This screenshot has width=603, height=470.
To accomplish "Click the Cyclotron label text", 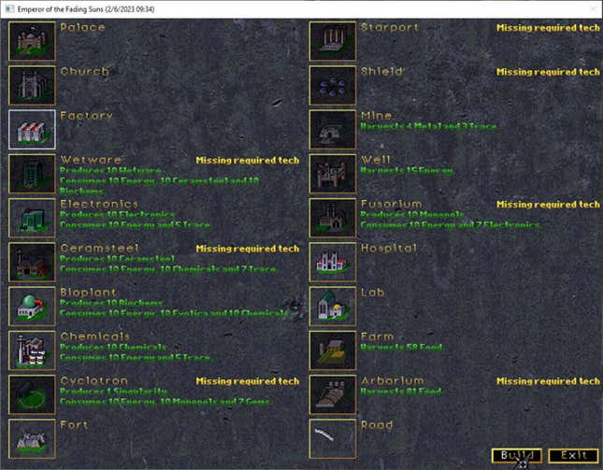I will pyautogui.click(x=93, y=381).
